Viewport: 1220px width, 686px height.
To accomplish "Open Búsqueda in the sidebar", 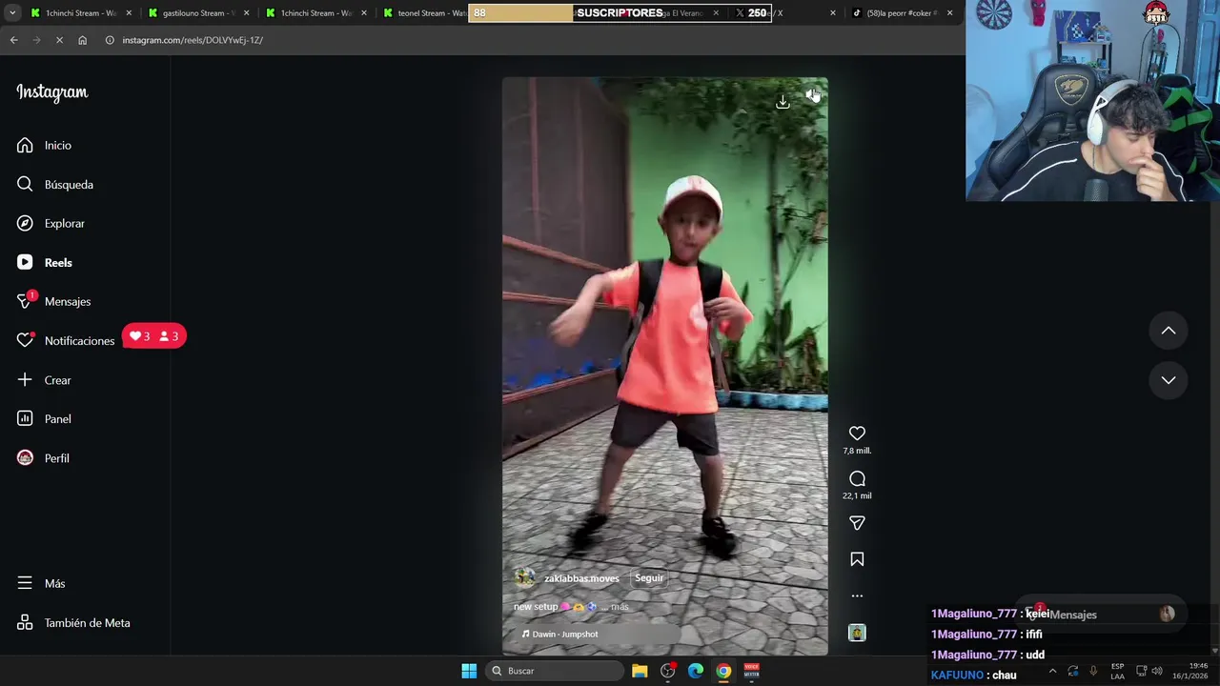I will coord(54,184).
